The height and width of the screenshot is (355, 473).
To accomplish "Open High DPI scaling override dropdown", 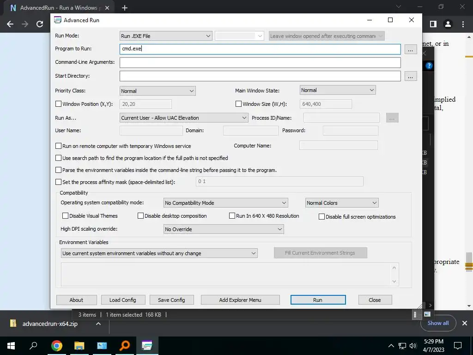I will click(224, 229).
